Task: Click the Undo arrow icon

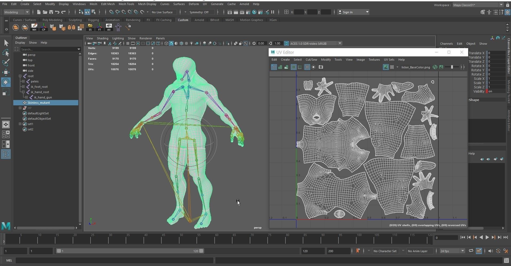Action: 57,12
